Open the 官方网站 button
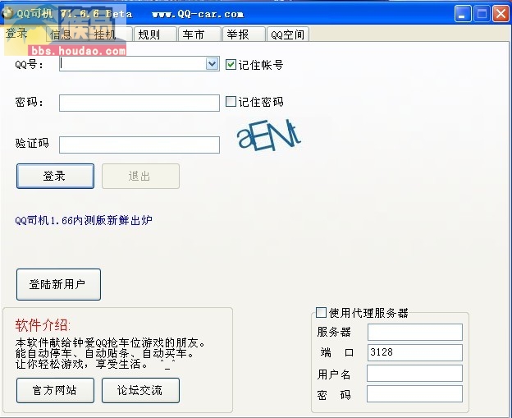The image size is (512, 418). click(55, 390)
